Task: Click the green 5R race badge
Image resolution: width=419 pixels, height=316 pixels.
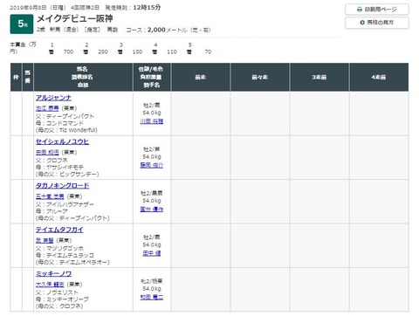Action: (21, 24)
